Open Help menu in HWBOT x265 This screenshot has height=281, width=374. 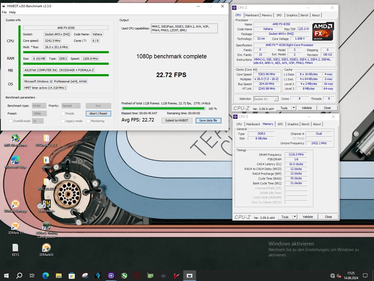coord(12,12)
